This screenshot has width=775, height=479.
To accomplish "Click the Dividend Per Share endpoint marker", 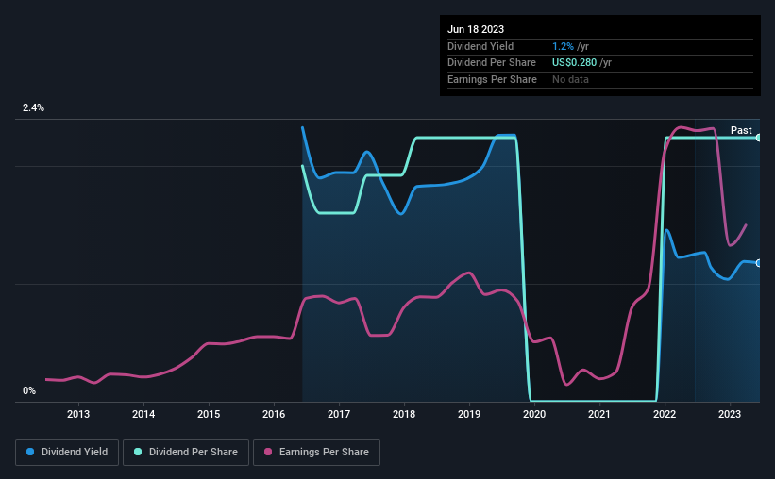I will coord(758,138).
